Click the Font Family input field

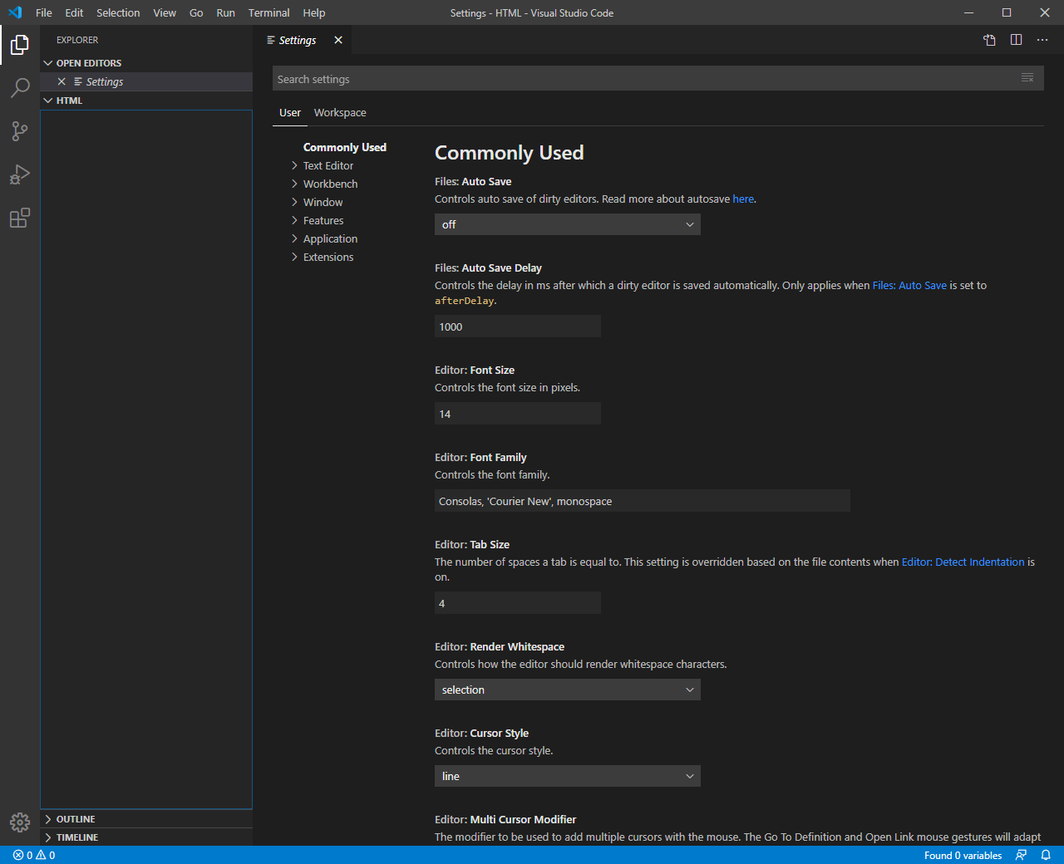pos(643,501)
